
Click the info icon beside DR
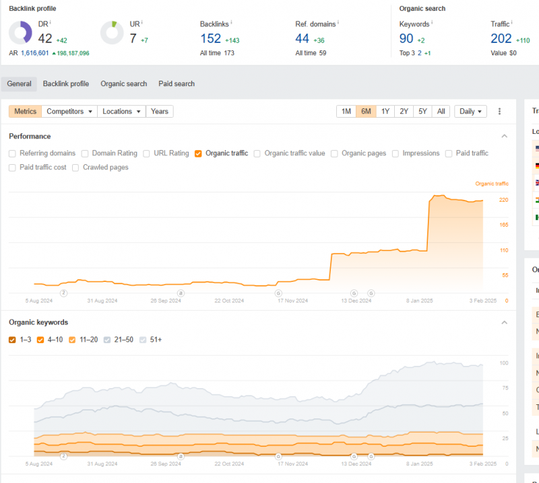coord(50,22)
